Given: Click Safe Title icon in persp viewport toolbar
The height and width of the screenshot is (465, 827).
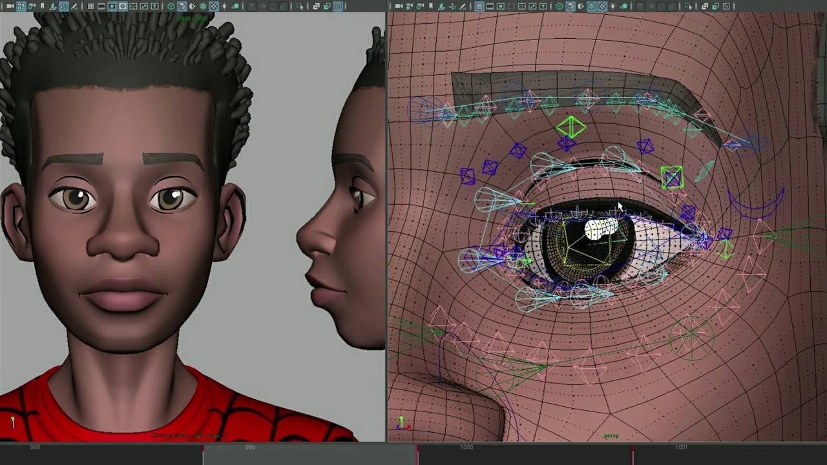Looking at the screenshot, I should click(543, 6).
